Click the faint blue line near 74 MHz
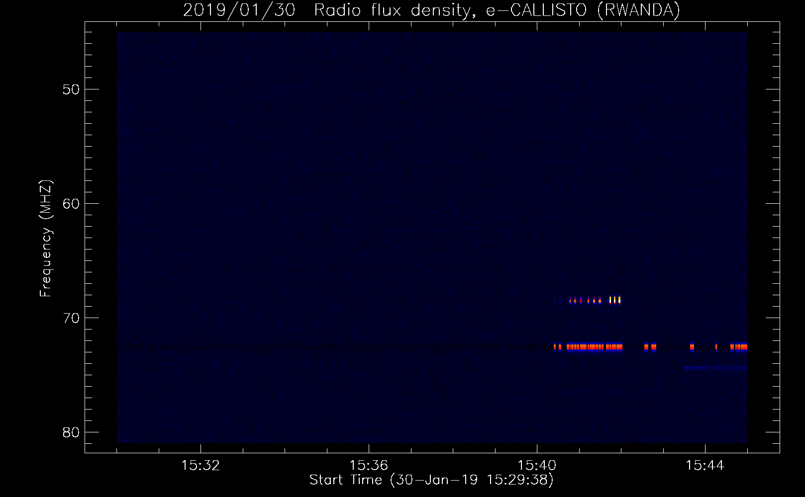Screen dimensions: 805x497 (x=715, y=368)
